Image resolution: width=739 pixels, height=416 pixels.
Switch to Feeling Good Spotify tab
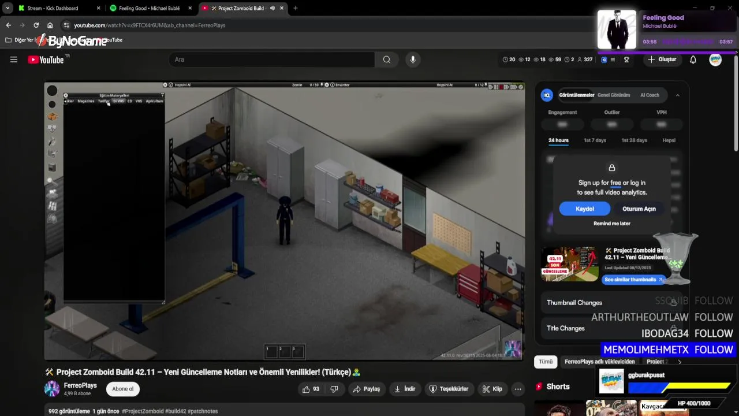[x=149, y=8]
